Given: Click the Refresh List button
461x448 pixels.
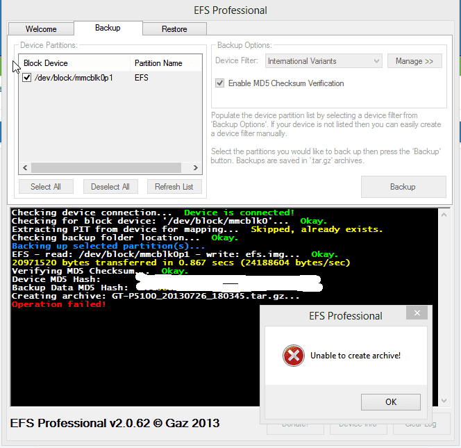Looking at the screenshot, I should [174, 187].
